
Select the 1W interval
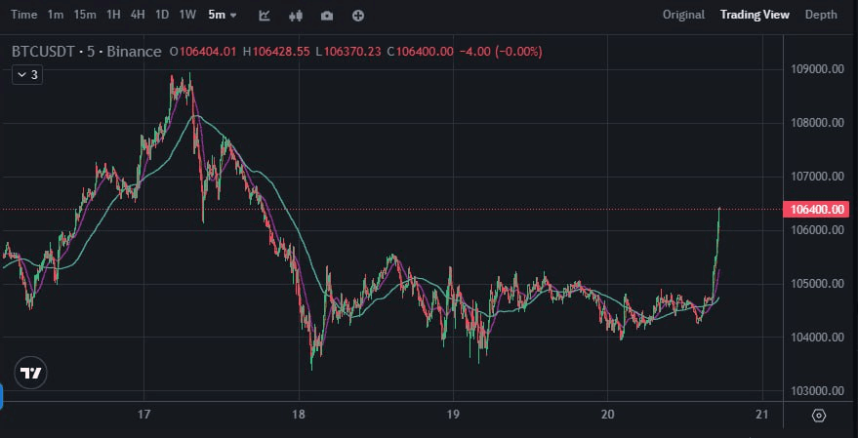(x=187, y=15)
